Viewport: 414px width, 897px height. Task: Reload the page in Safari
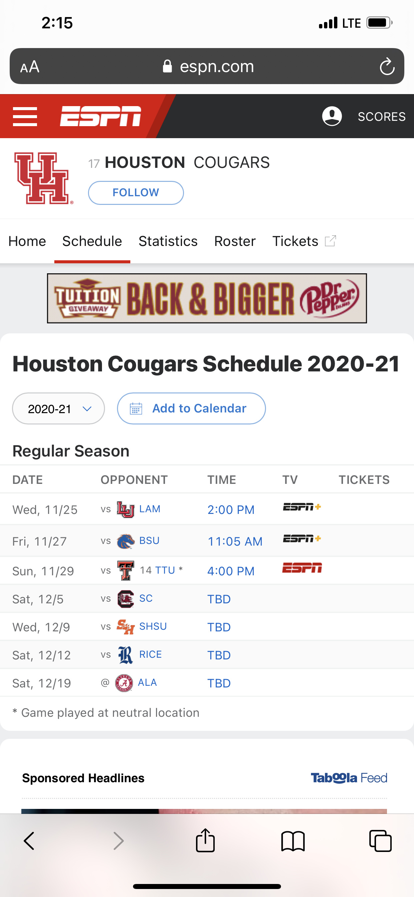point(387,66)
